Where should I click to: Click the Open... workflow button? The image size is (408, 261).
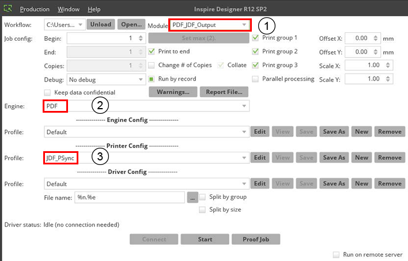pos(131,25)
